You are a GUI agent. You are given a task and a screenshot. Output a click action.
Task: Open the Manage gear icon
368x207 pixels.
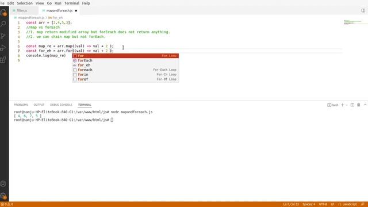point(3,195)
